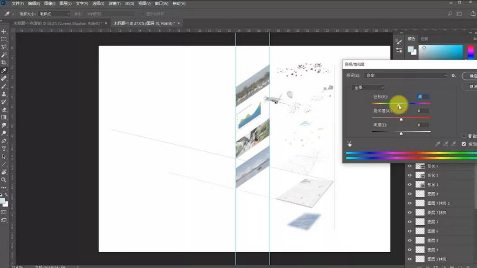Hide the 图层 7 拷贝 2 layer
The width and height of the screenshot is (477, 268).
[409, 203]
